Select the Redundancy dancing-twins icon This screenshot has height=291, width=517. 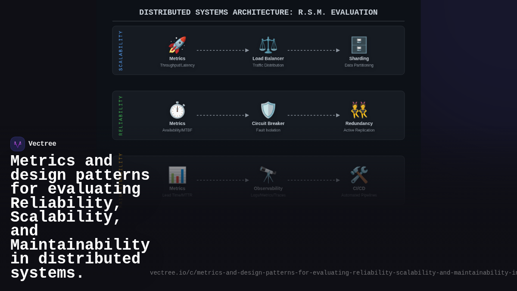click(359, 110)
